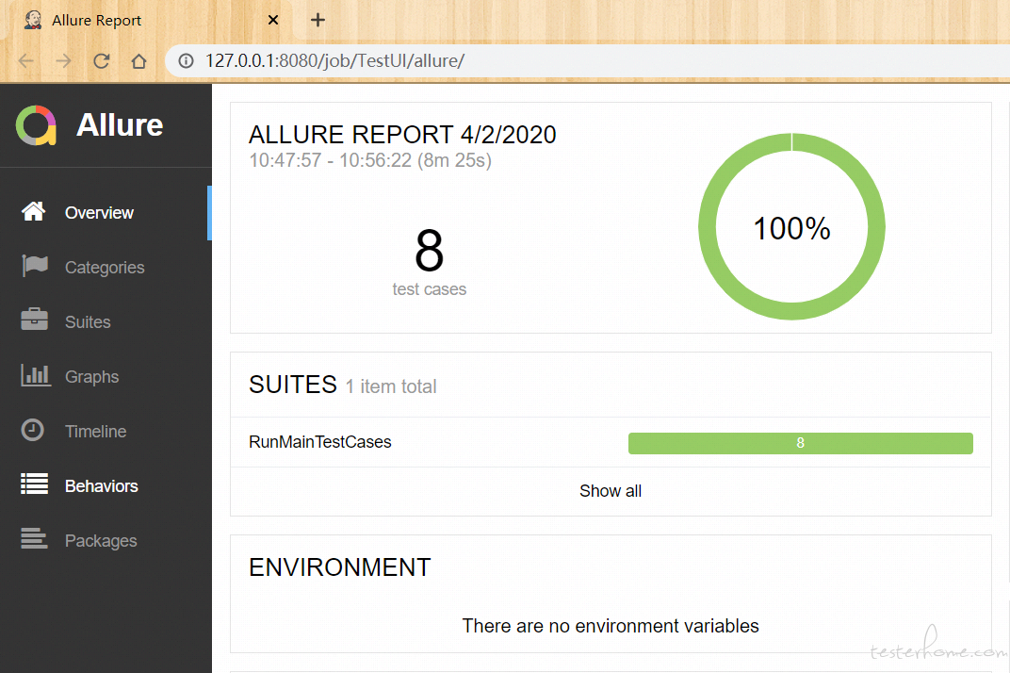Click the Suites briefcase icon
Viewport: 1010px width, 673px height.
[x=34, y=320]
